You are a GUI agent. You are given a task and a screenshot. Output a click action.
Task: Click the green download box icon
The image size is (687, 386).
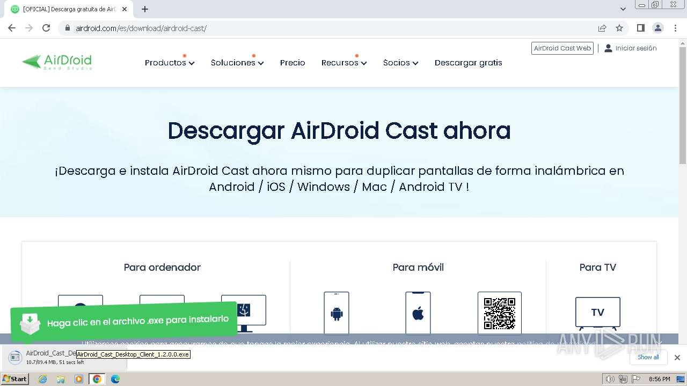click(30, 323)
